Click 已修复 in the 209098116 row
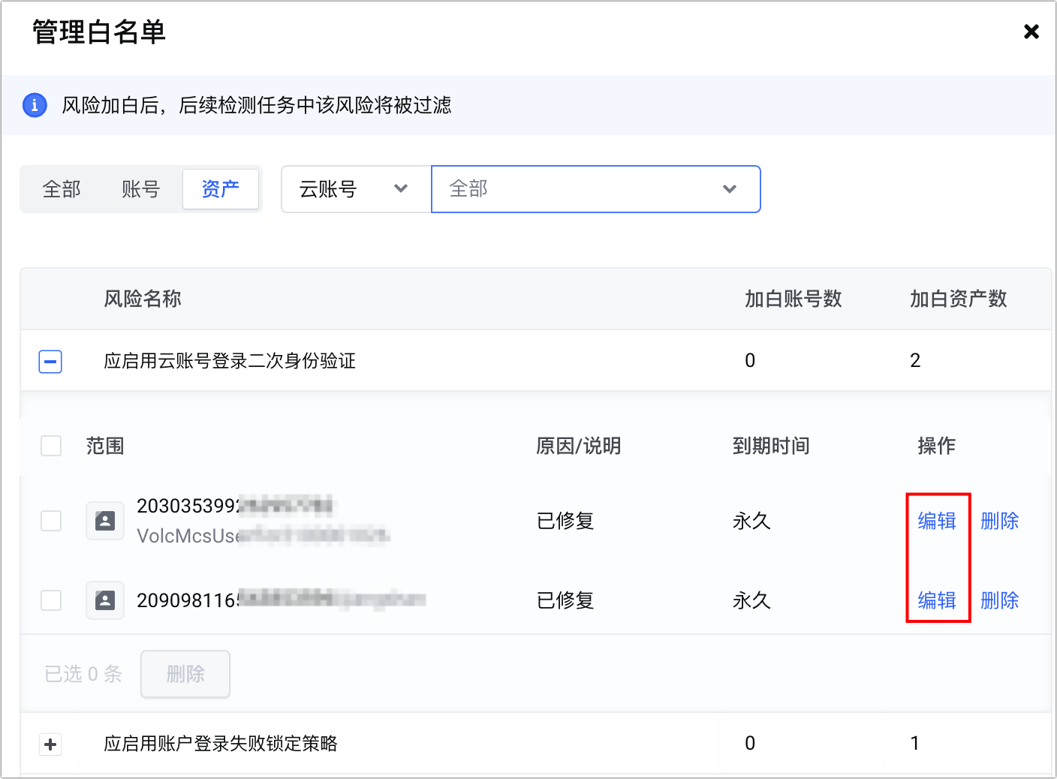1057x779 pixels. tap(565, 600)
